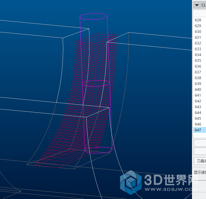This screenshot has width=206, height=199.
Task: Select line 642 in the list
Action: coord(200,101)
